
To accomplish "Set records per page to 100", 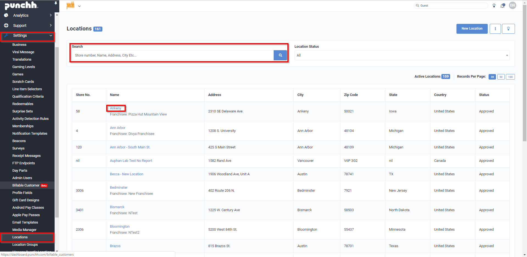I will [x=510, y=77].
